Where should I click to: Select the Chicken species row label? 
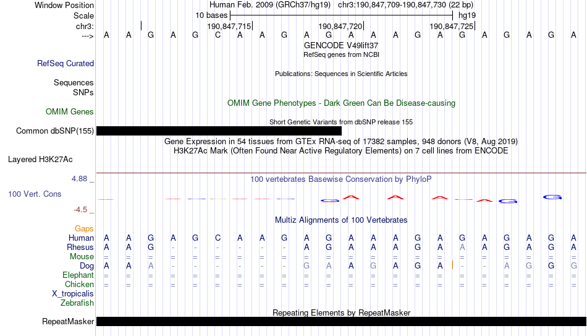[79, 284]
